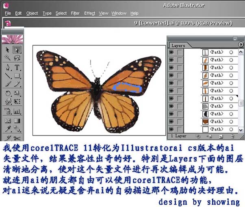Open the Layers panel flyout menu arrow

241,45
